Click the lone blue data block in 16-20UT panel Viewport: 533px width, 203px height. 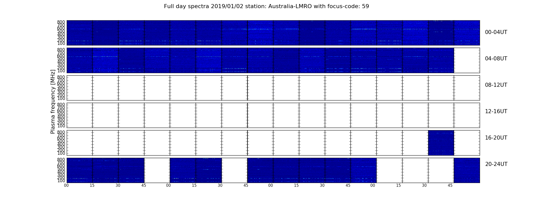[441, 143]
